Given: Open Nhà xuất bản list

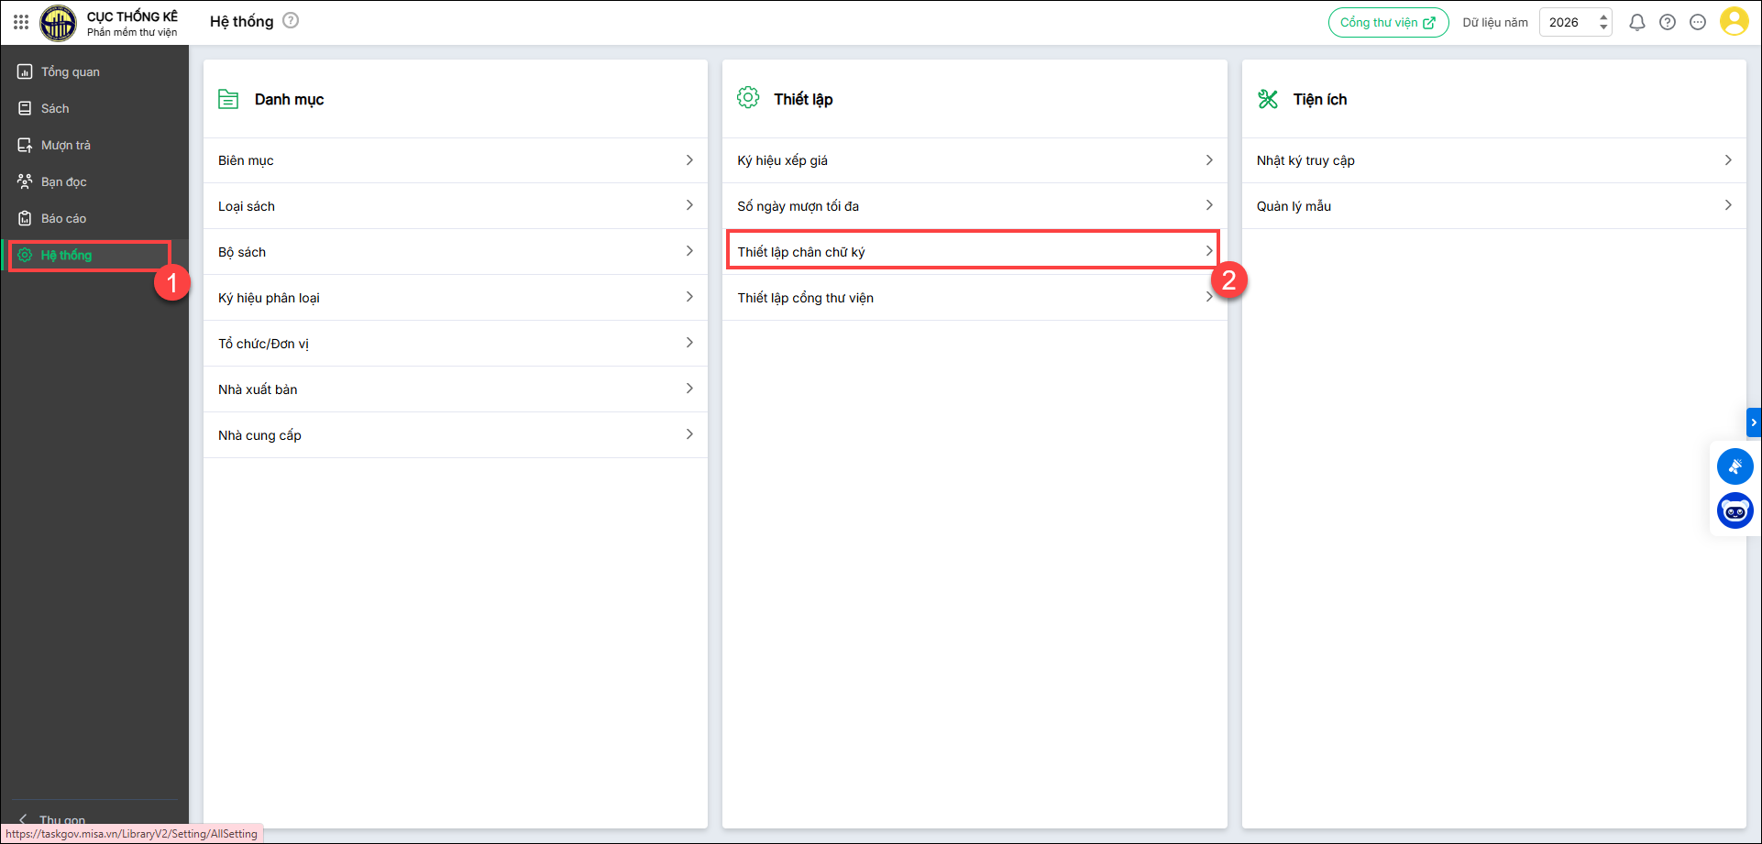Looking at the screenshot, I should point(455,389).
